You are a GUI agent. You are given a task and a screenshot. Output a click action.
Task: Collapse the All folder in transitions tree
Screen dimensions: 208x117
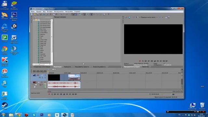tap(34, 20)
